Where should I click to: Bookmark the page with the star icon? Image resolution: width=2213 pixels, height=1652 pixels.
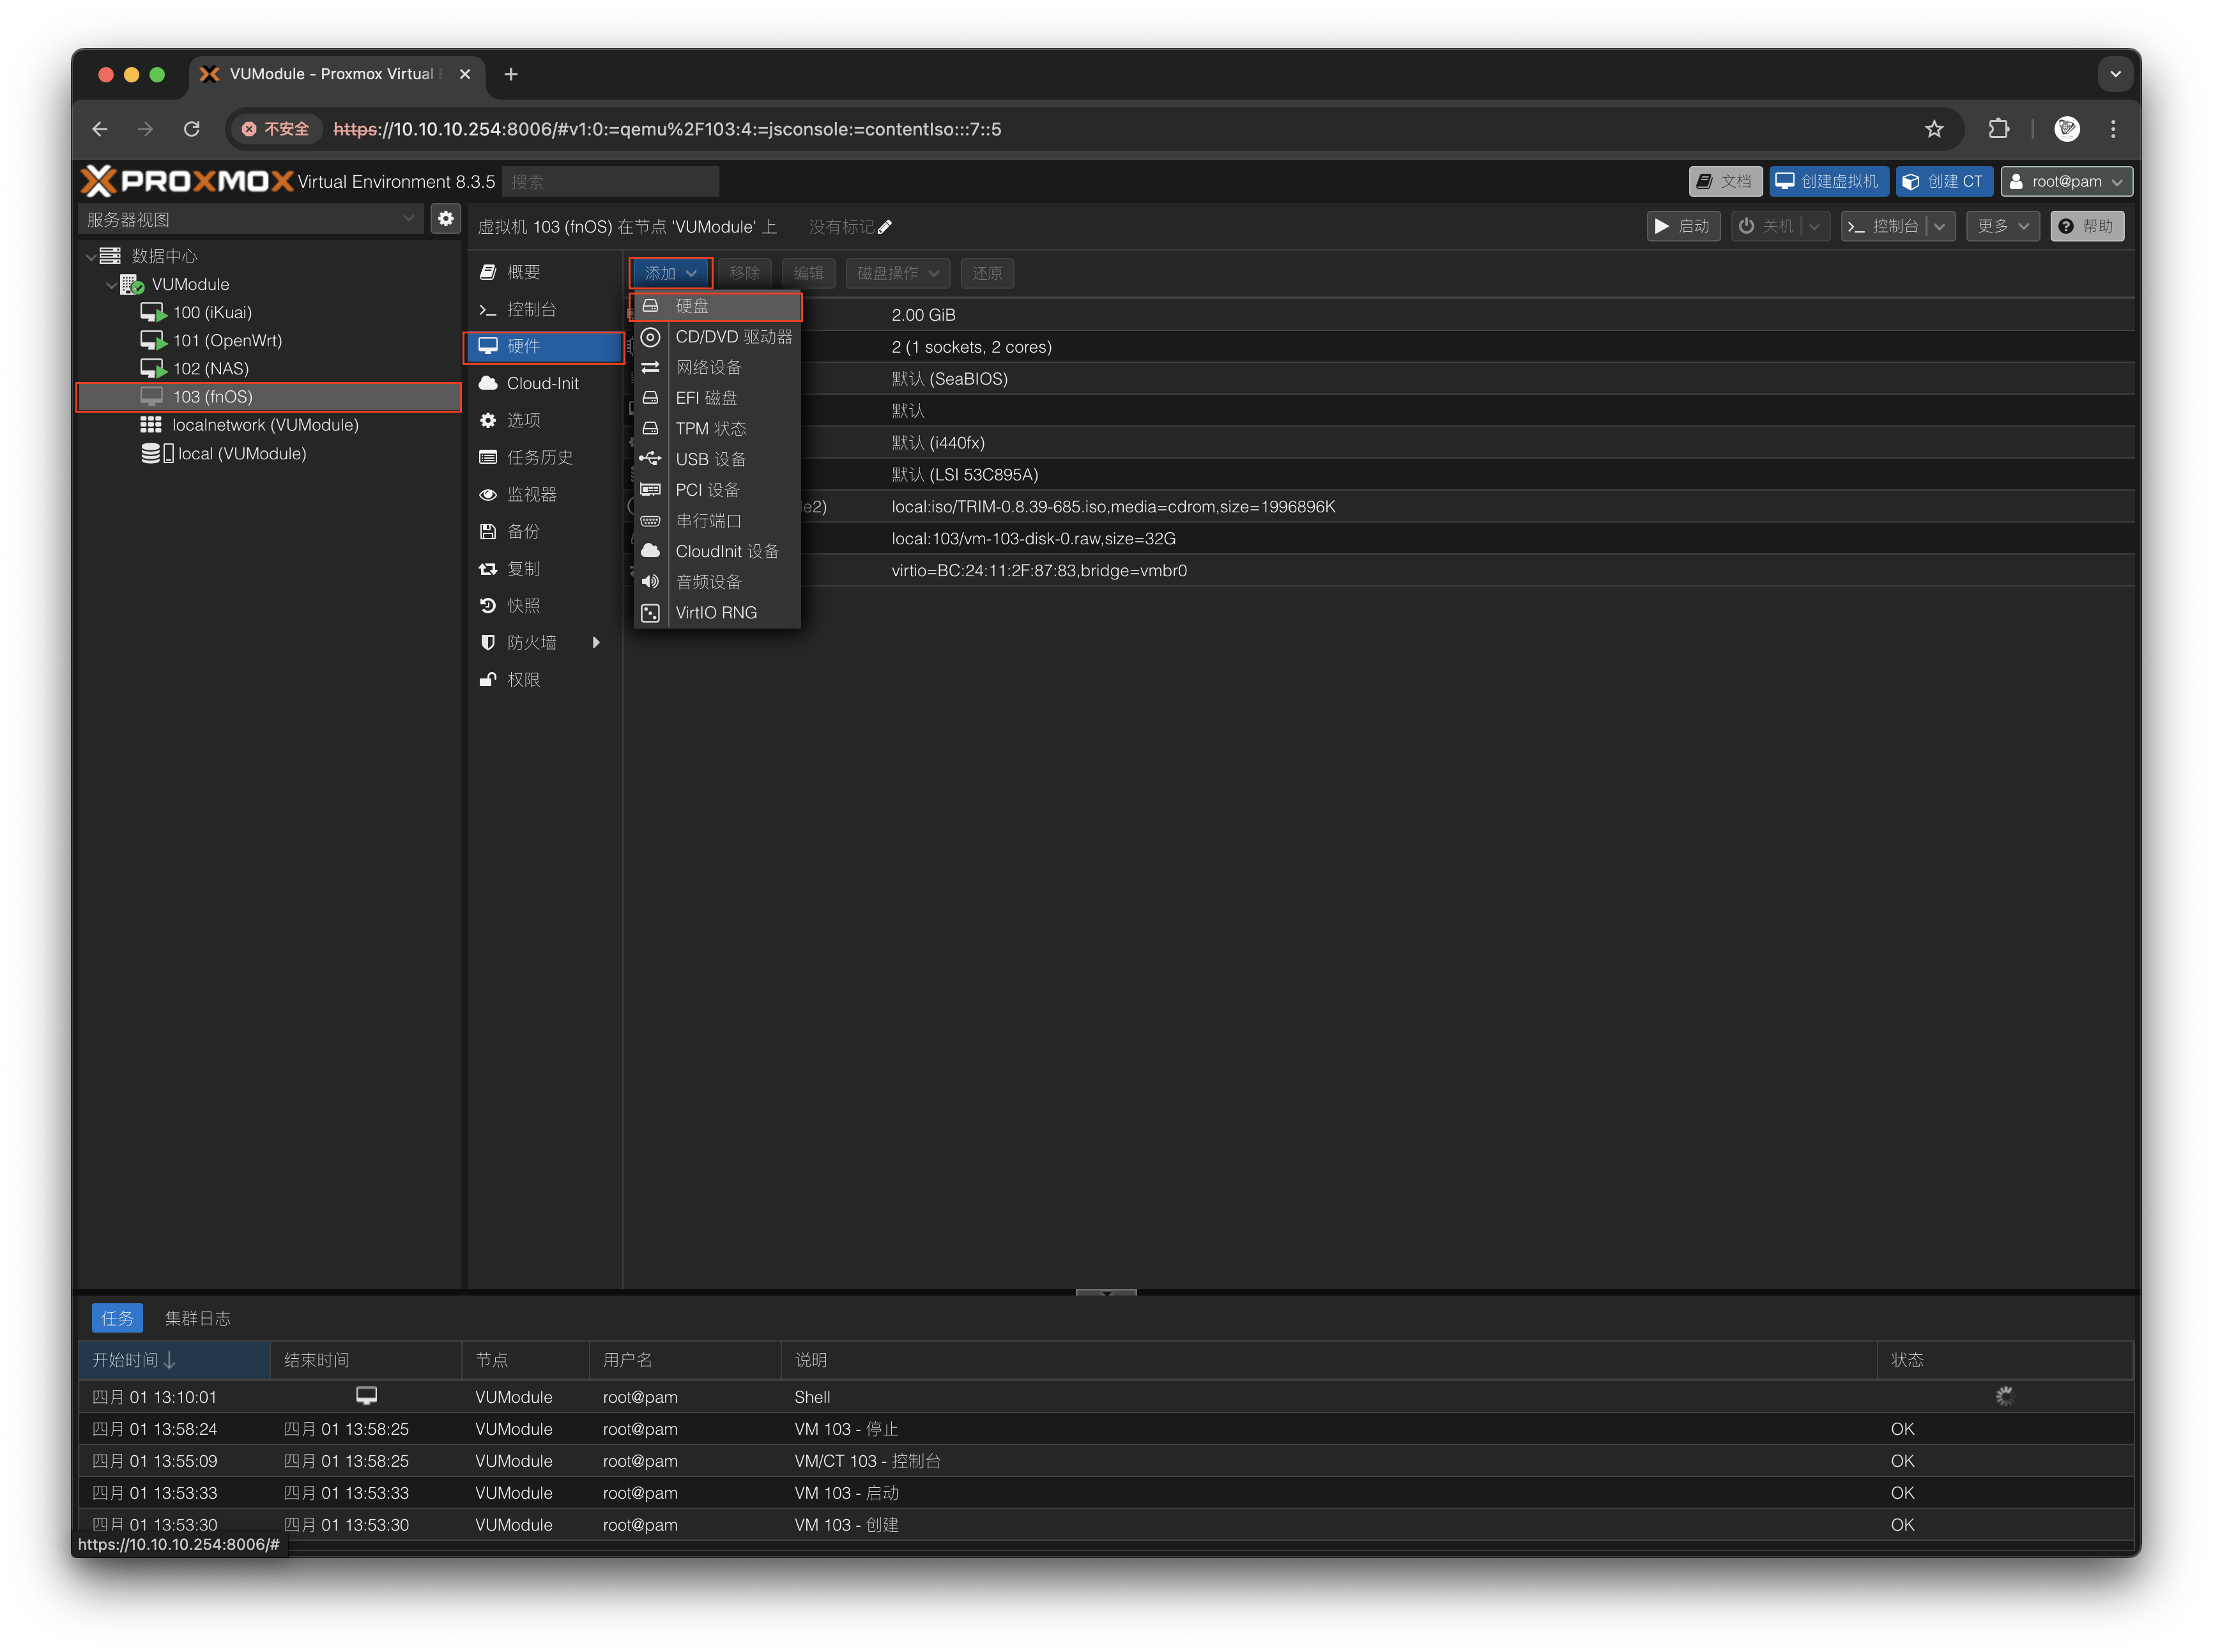pyautogui.click(x=1934, y=129)
